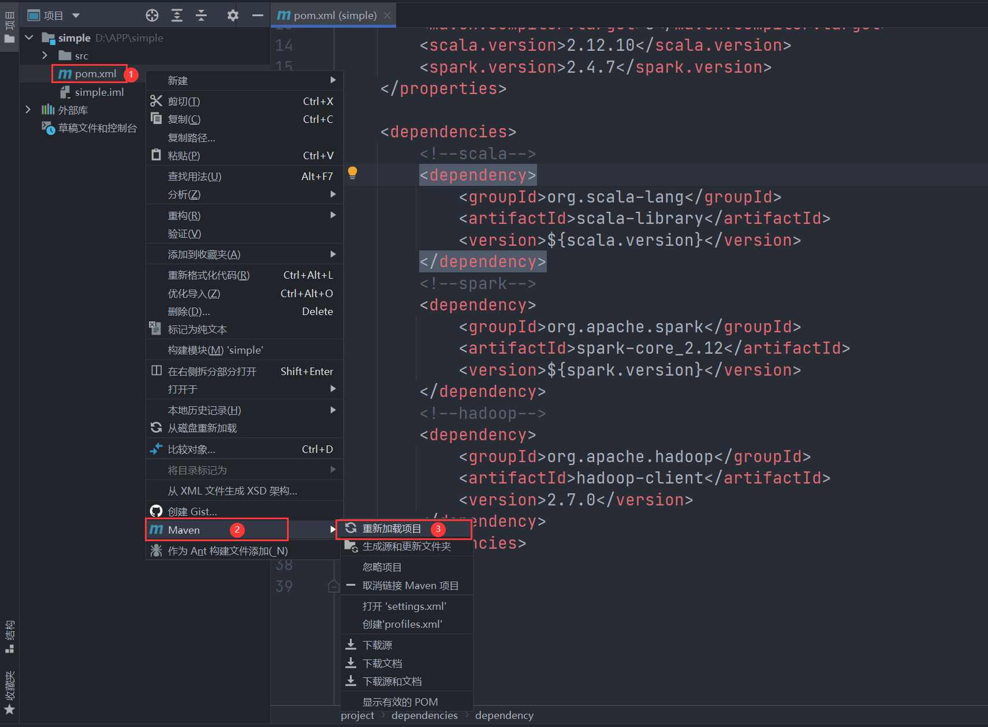Click the split icon beside 在右侧拆分部分打开
988x727 pixels.
(x=156, y=370)
